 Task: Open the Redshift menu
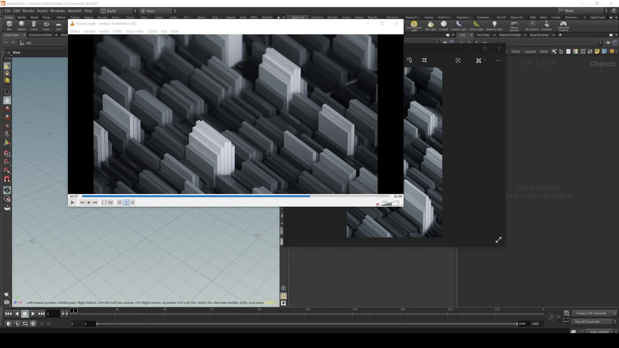click(x=74, y=11)
